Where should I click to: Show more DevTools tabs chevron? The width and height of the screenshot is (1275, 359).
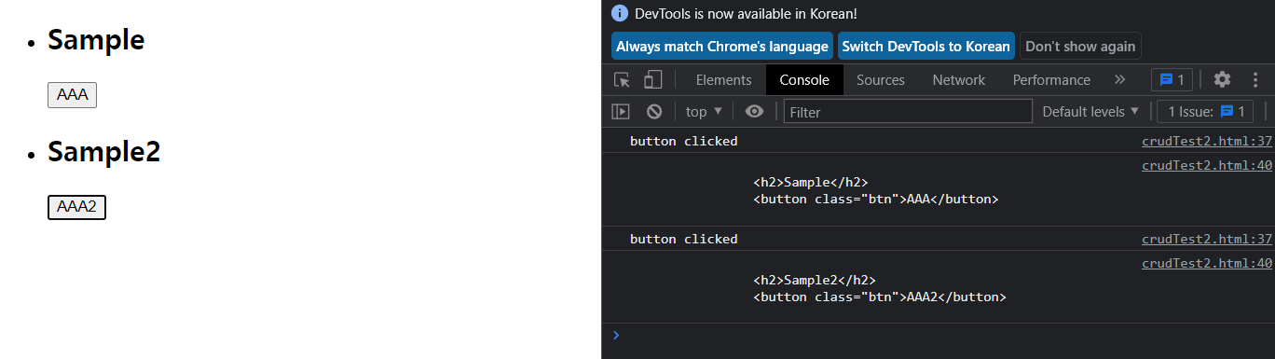click(1120, 80)
